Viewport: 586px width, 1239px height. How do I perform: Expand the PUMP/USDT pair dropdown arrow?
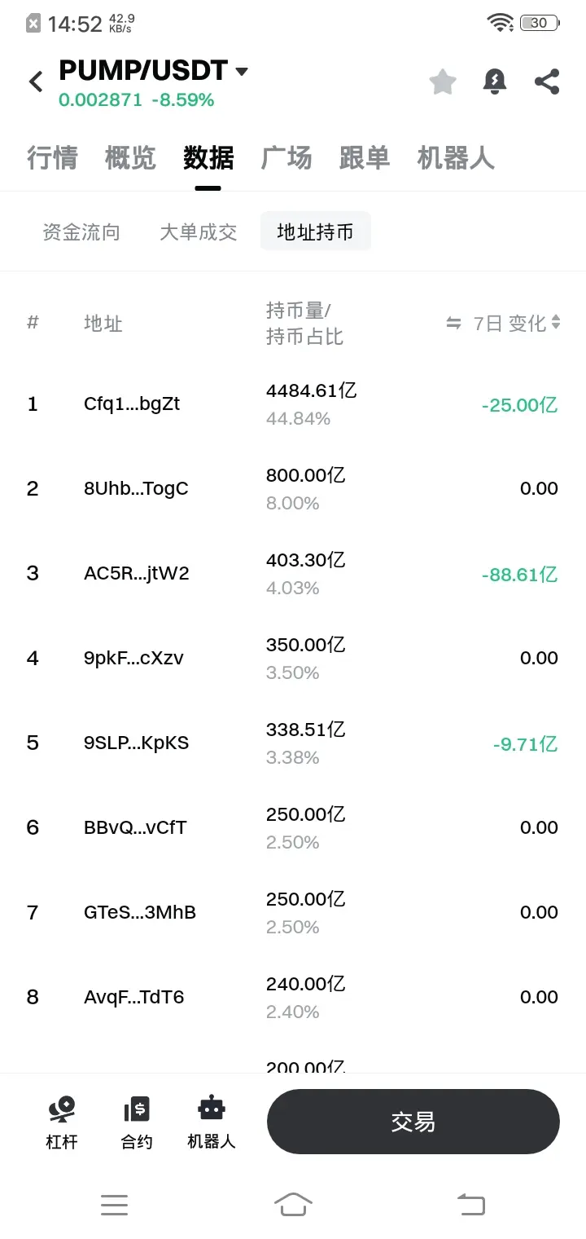241,72
